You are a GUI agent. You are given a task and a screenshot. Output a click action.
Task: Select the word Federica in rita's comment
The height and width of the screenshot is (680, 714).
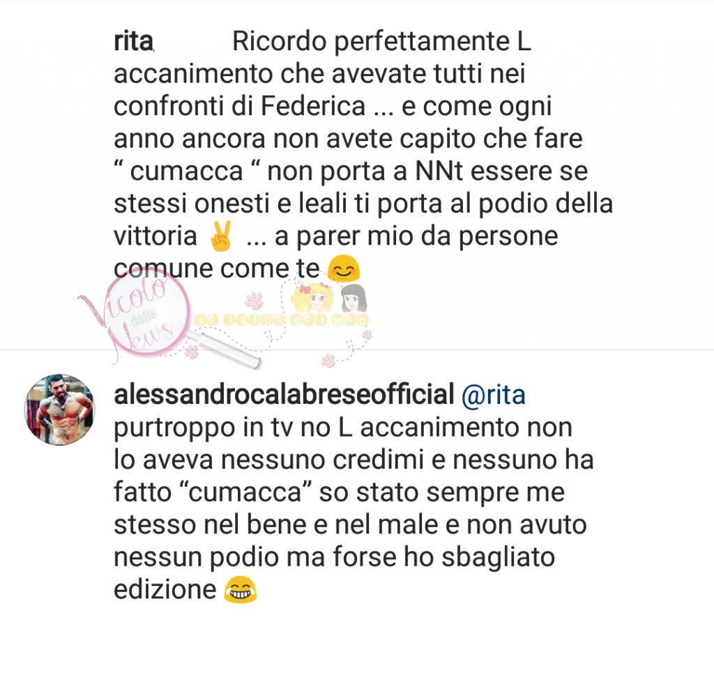(x=313, y=107)
